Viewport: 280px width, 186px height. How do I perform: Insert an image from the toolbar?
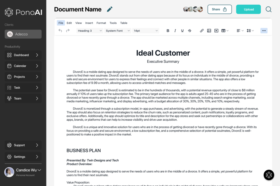209,31
